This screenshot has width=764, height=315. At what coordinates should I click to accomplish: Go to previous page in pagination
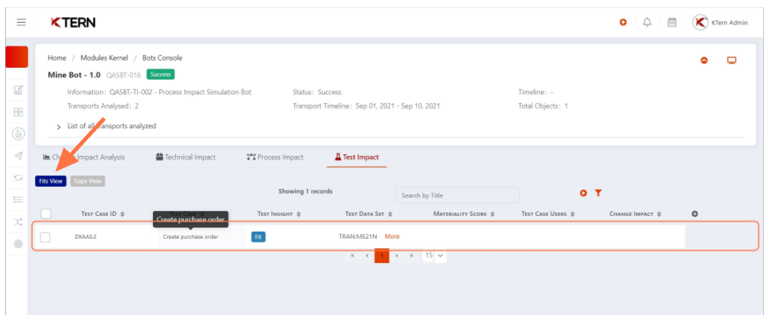(x=367, y=256)
